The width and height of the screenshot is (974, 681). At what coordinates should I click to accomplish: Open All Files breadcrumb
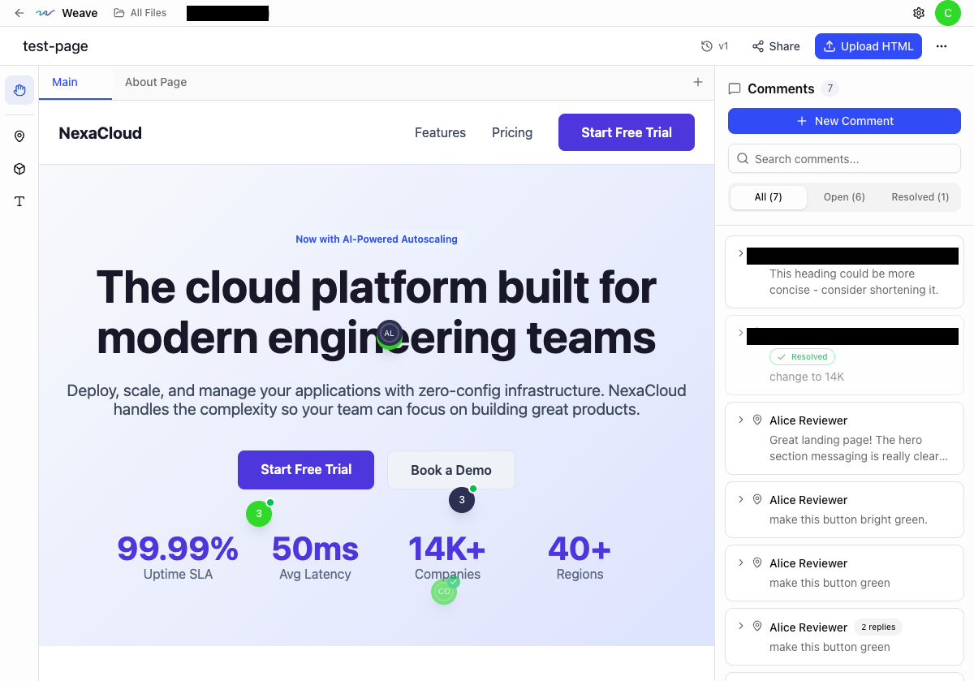point(140,13)
